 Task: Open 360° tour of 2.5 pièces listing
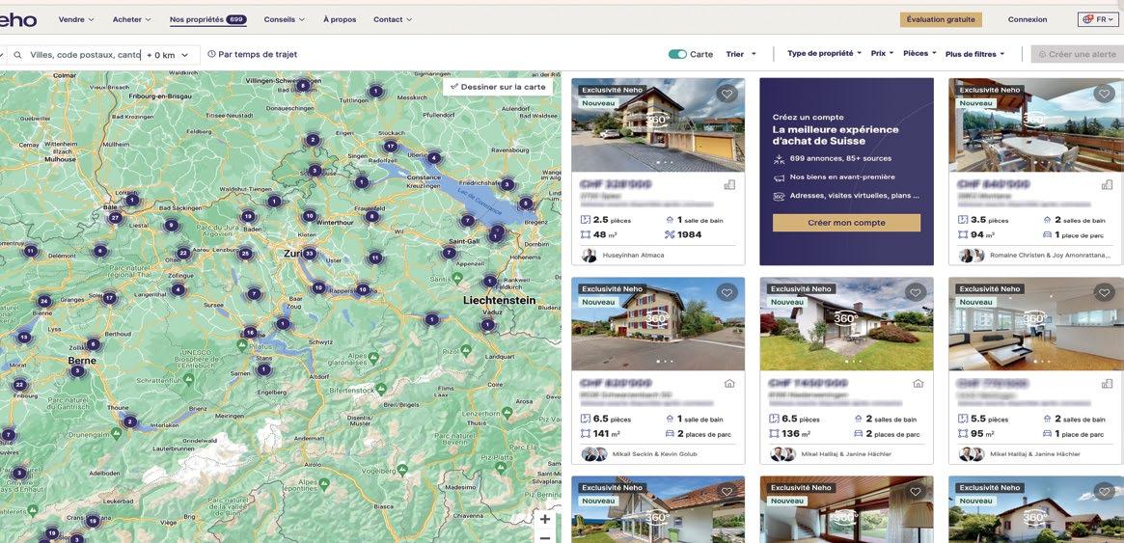[657, 121]
